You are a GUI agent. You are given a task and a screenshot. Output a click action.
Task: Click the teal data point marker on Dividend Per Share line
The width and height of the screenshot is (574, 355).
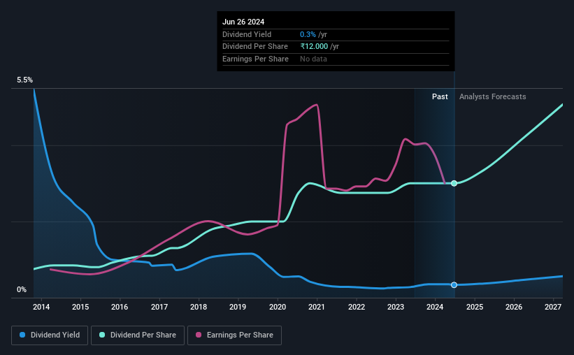coord(454,183)
